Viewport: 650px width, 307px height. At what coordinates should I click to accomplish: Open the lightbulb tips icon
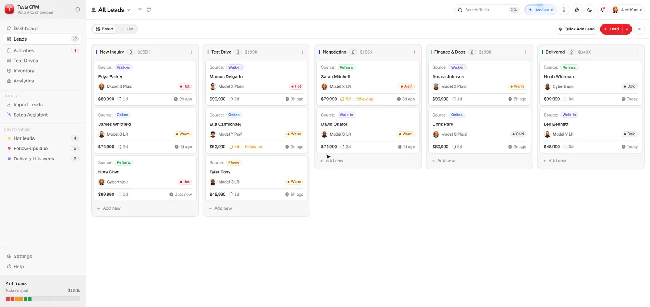pos(564,10)
